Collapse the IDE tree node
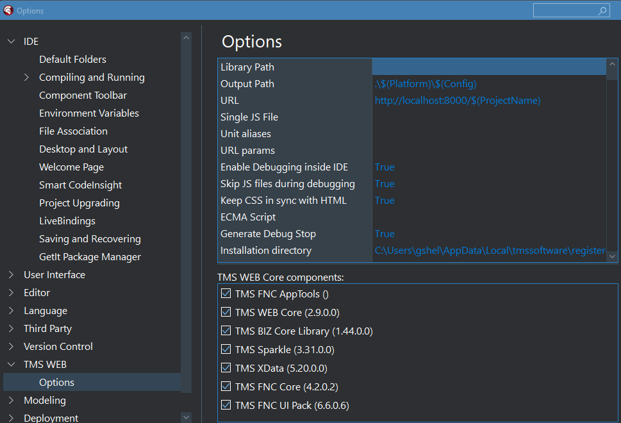 (x=12, y=41)
